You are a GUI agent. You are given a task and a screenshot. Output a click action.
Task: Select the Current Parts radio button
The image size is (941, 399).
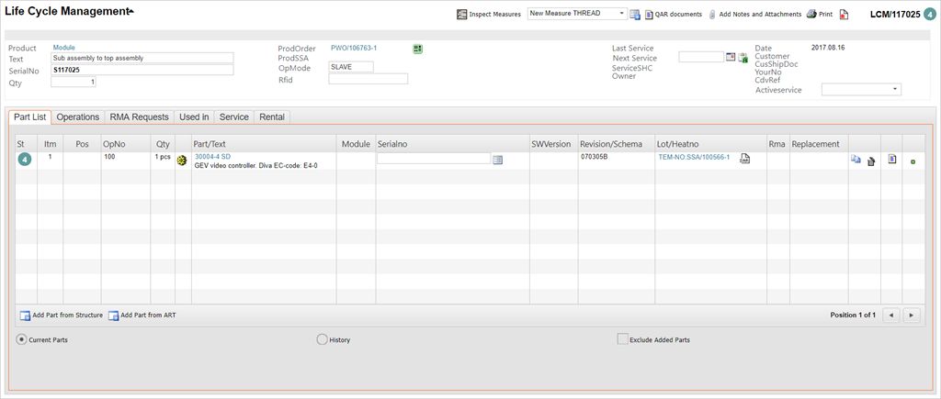23,339
